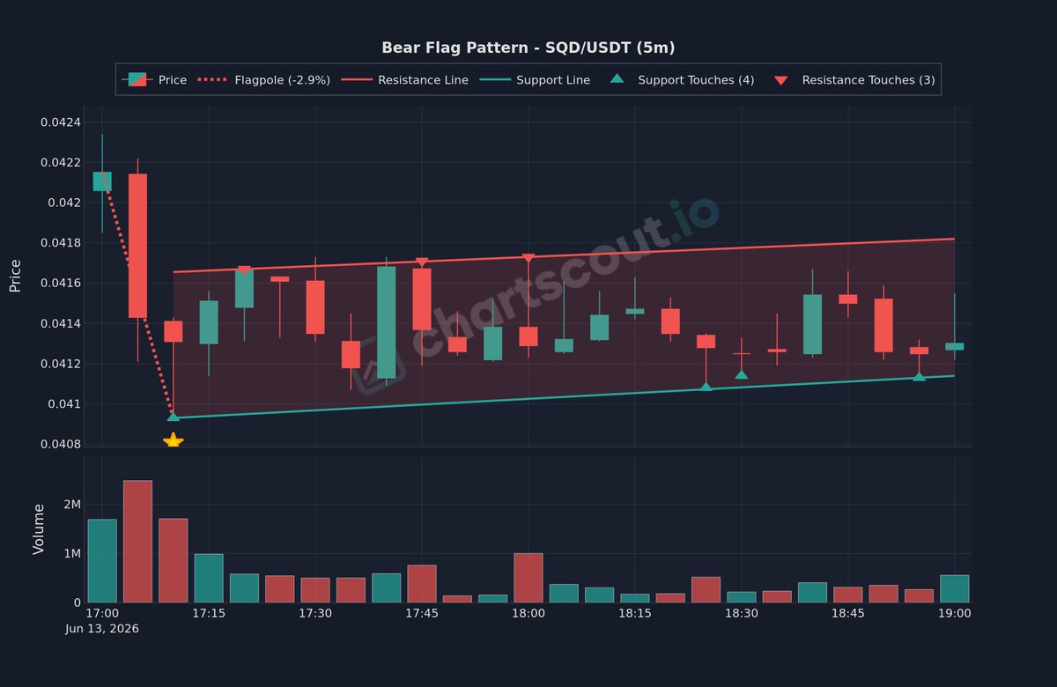Click the 18:30 time axis label
Viewport: 1057px width, 687px height.
tap(742, 613)
